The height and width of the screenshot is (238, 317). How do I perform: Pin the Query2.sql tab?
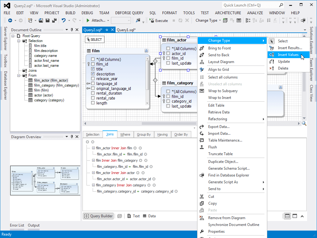(x=107, y=30)
